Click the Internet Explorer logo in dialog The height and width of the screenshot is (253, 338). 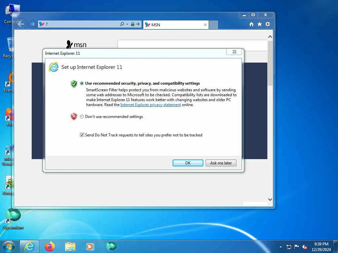[x=53, y=67]
